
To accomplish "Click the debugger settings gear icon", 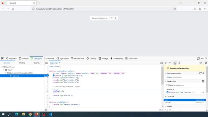I will pos(206,63).
